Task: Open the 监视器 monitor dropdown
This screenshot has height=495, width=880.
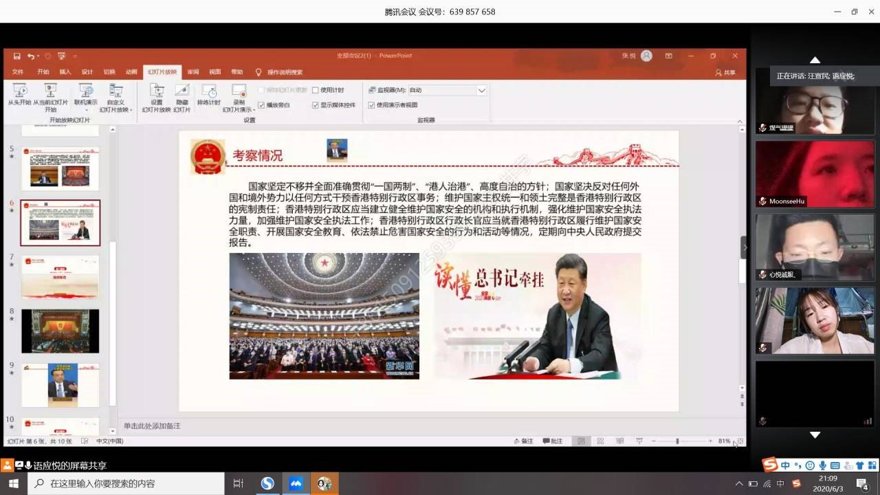Action: (x=481, y=90)
